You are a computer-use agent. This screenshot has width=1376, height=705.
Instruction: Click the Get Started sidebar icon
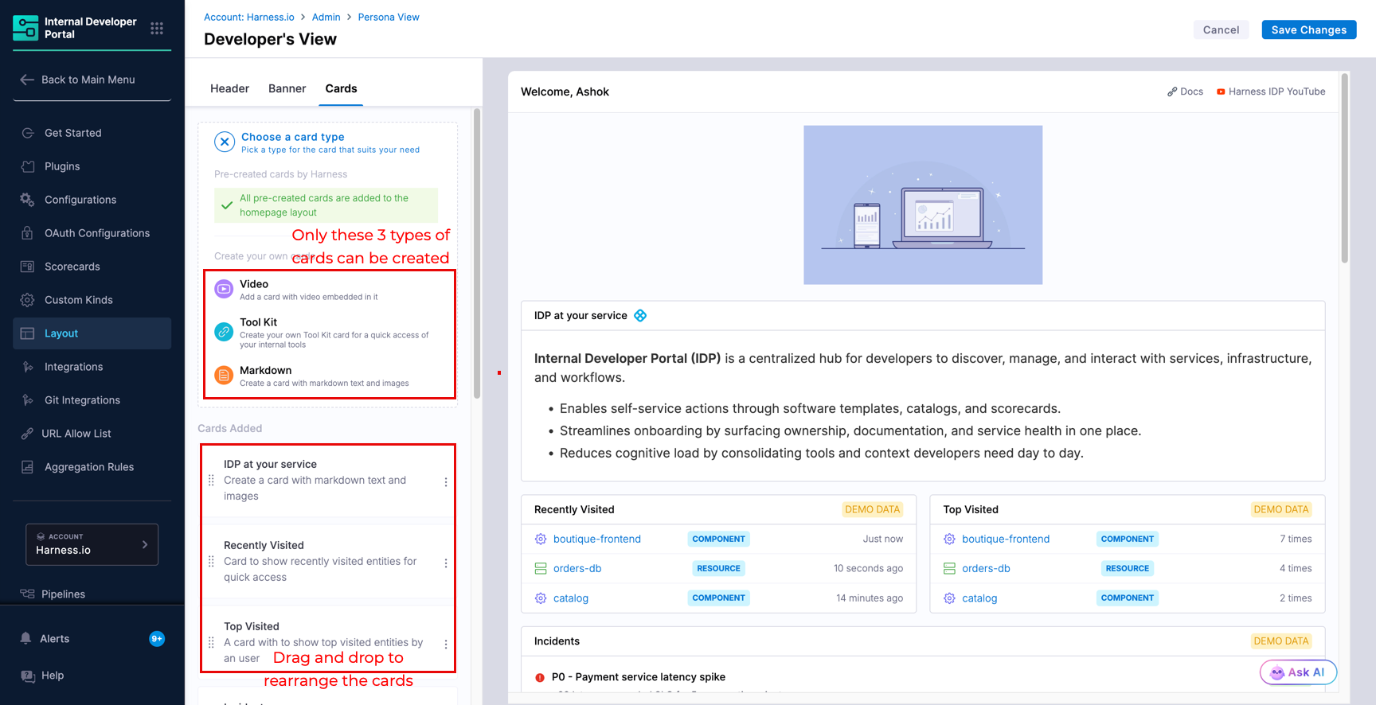[28, 133]
